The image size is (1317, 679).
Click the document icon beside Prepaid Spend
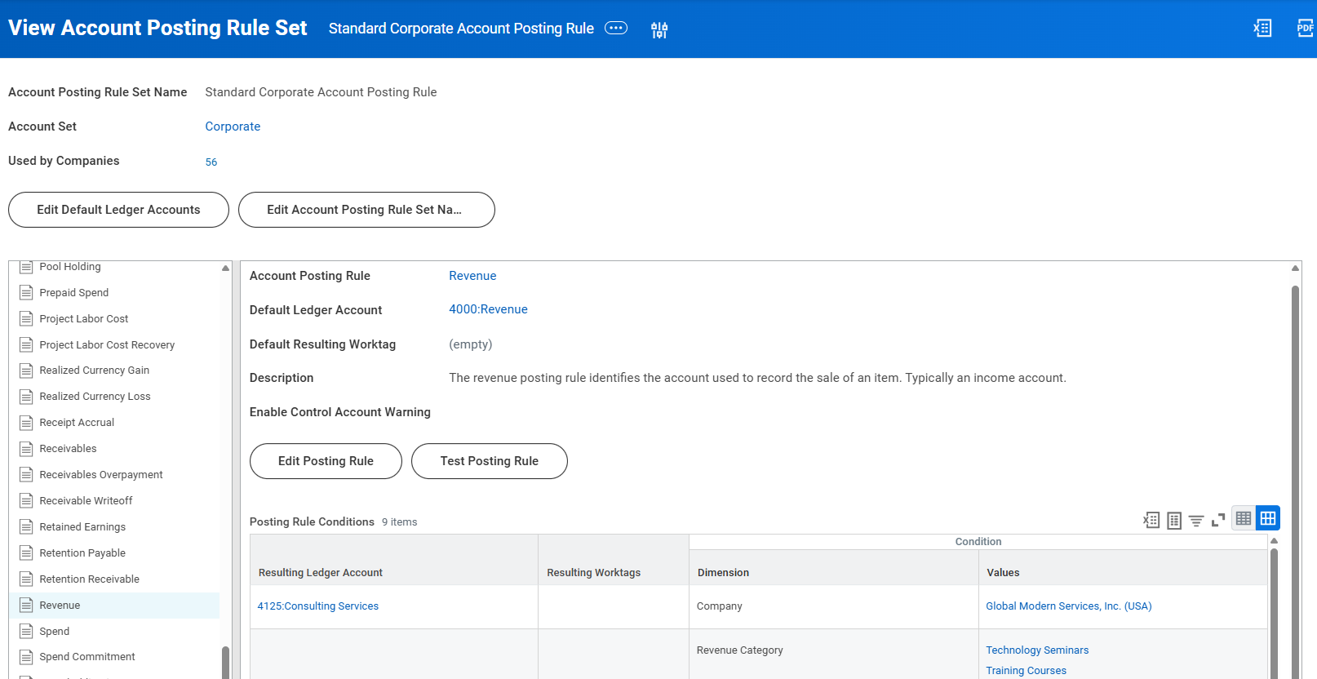click(26, 293)
